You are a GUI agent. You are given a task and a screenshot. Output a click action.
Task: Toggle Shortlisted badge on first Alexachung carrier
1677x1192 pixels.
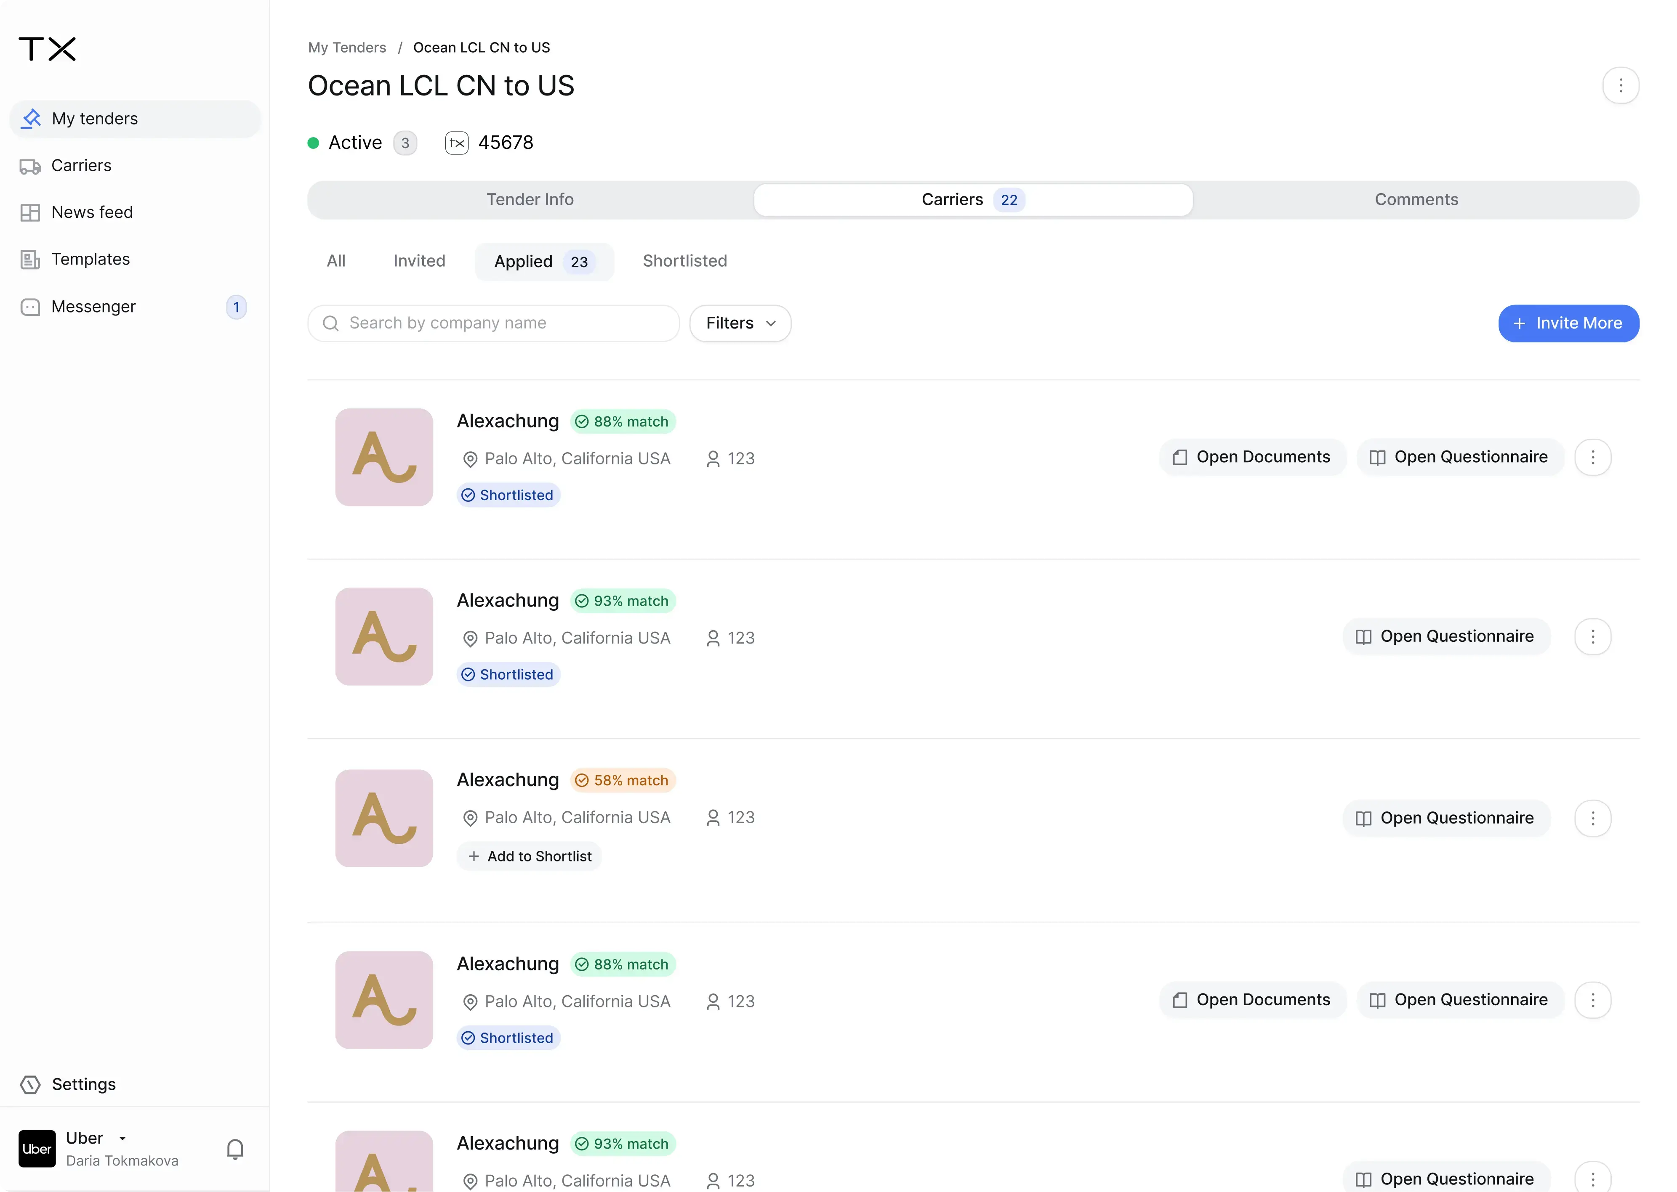pos(508,495)
